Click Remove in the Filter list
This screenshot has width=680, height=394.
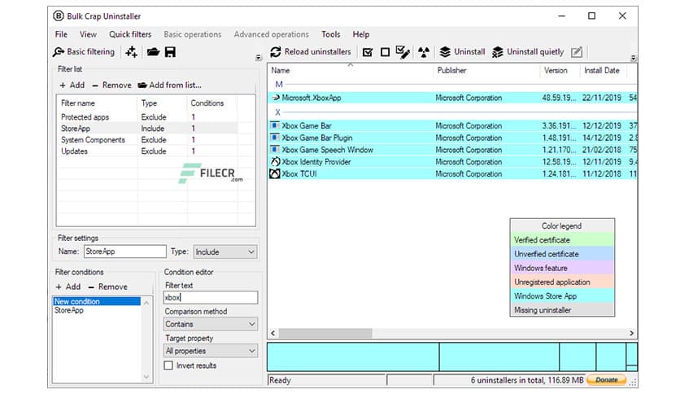click(x=112, y=85)
